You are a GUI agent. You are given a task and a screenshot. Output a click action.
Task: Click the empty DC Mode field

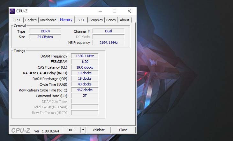pos(109,37)
